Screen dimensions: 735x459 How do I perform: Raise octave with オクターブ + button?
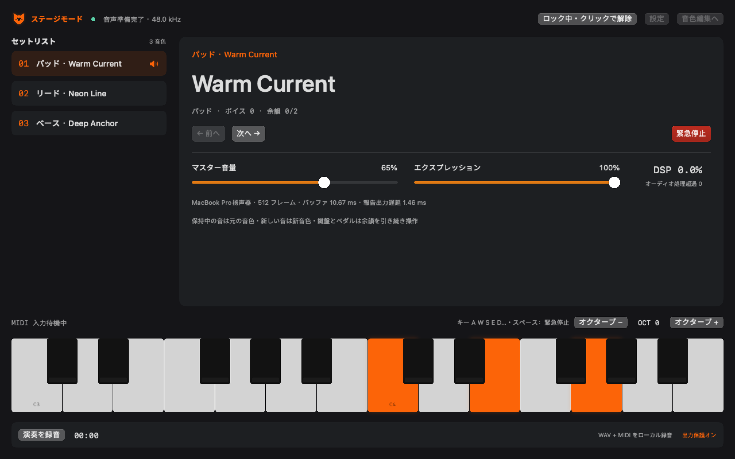(x=697, y=322)
